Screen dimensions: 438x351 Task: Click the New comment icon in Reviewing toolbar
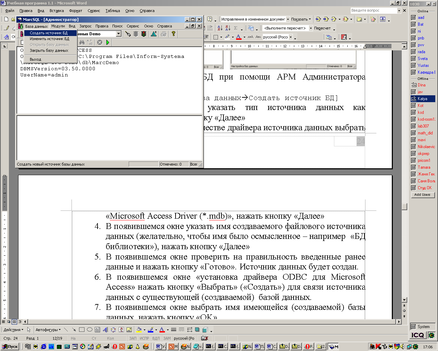point(359,19)
